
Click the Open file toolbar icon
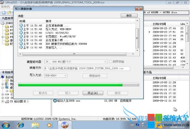(9, 12)
